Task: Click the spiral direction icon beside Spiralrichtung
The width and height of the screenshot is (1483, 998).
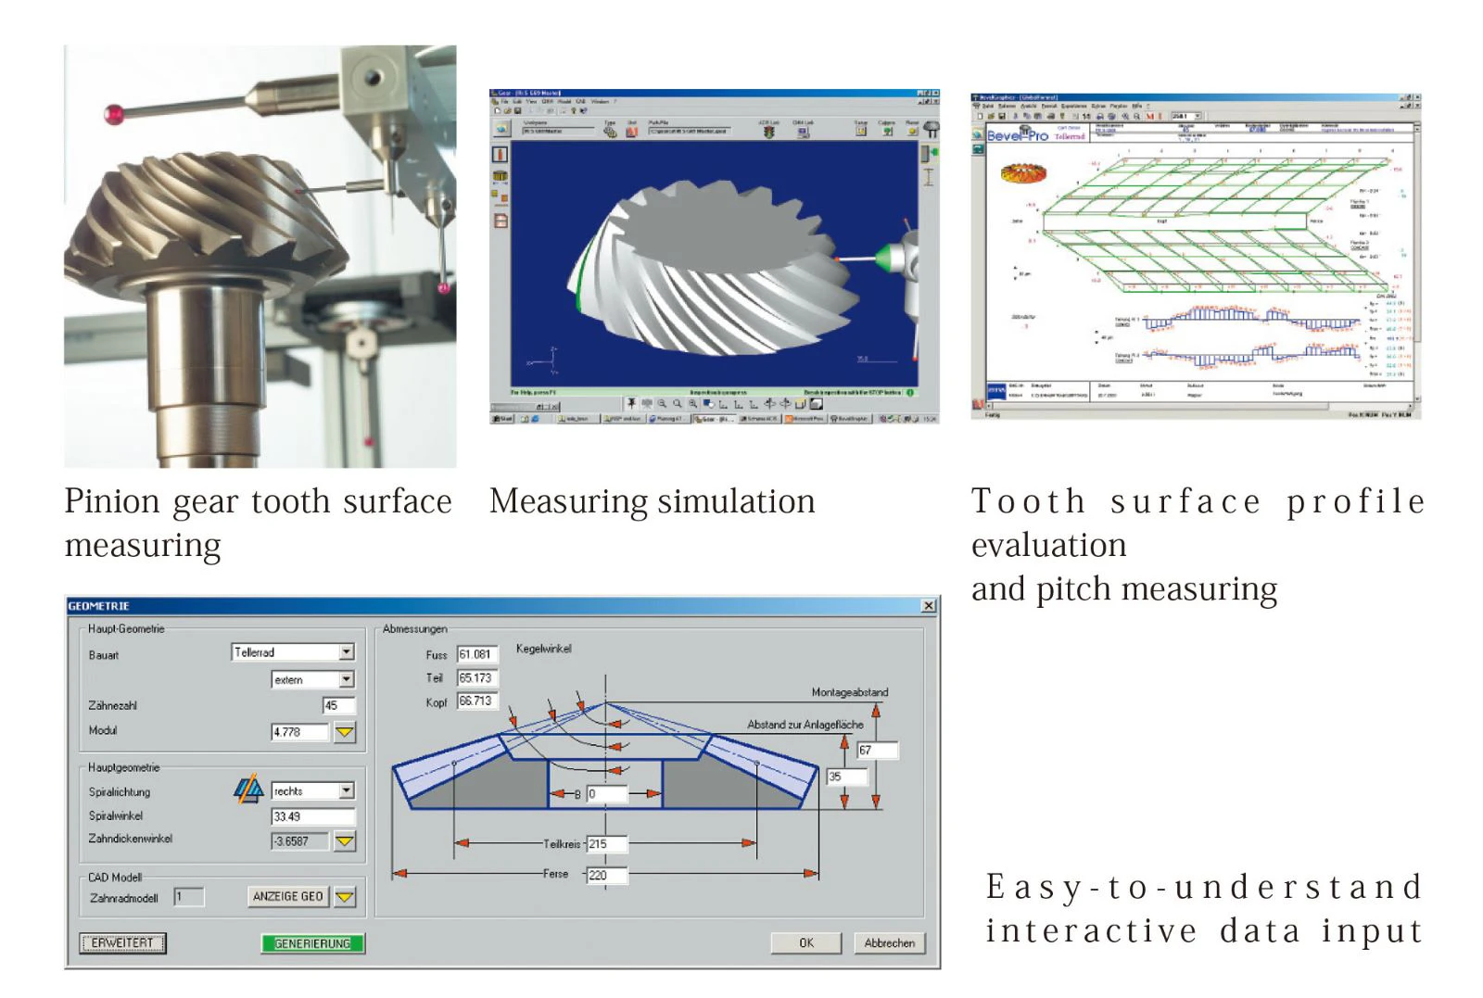Action: (248, 790)
